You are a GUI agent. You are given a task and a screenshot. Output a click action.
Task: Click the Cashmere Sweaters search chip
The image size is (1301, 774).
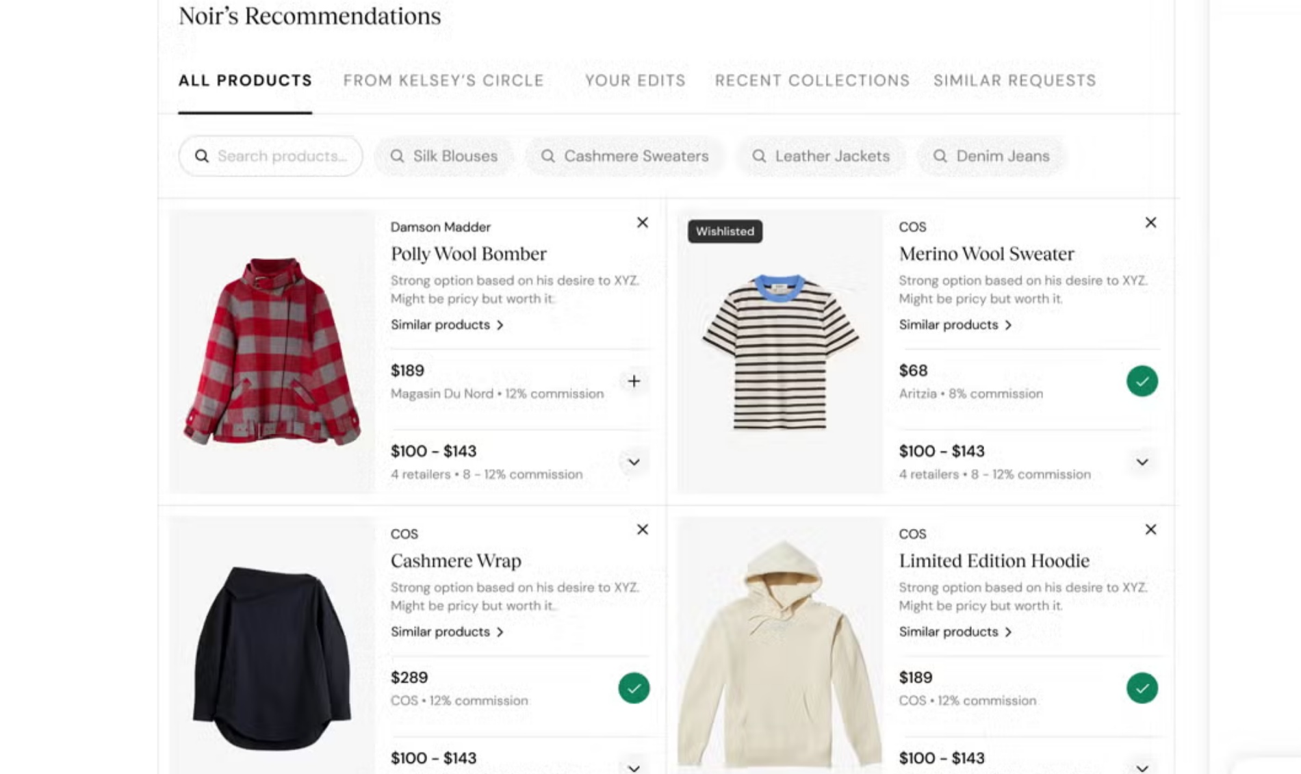tap(625, 156)
